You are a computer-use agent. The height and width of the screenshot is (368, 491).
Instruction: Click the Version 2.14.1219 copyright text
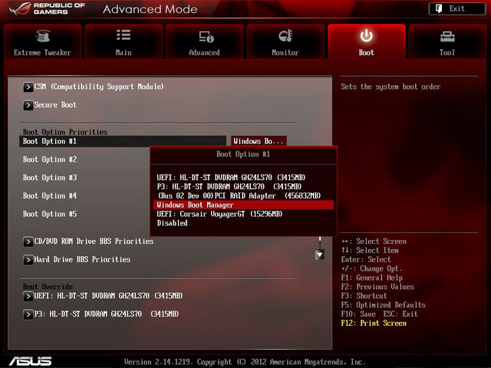tap(245, 362)
